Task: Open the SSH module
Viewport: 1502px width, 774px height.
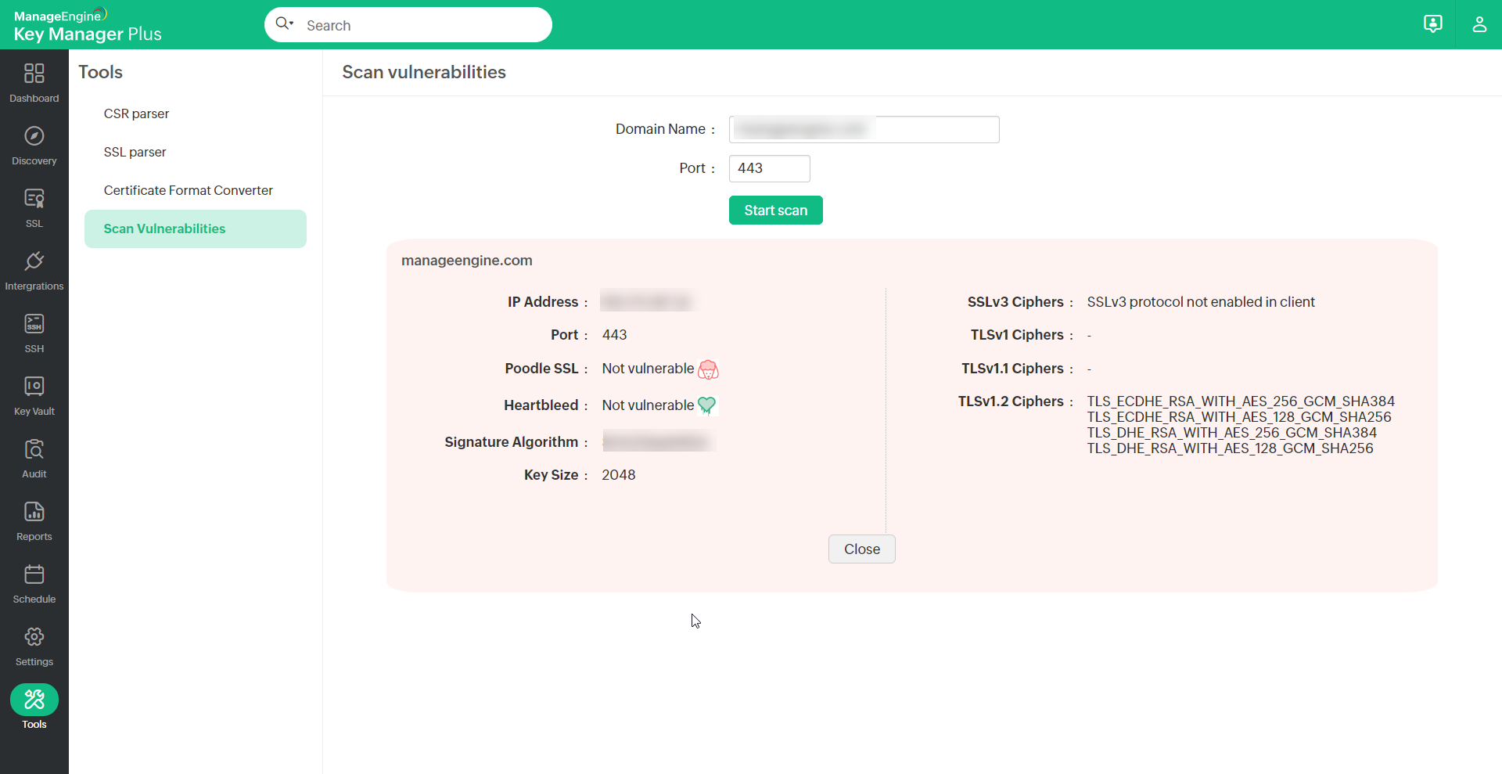Action: coord(34,333)
